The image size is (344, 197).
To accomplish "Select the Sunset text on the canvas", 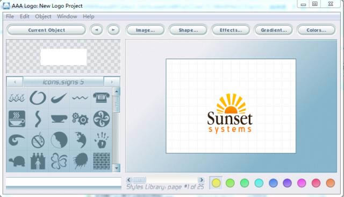I will [230, 118].
